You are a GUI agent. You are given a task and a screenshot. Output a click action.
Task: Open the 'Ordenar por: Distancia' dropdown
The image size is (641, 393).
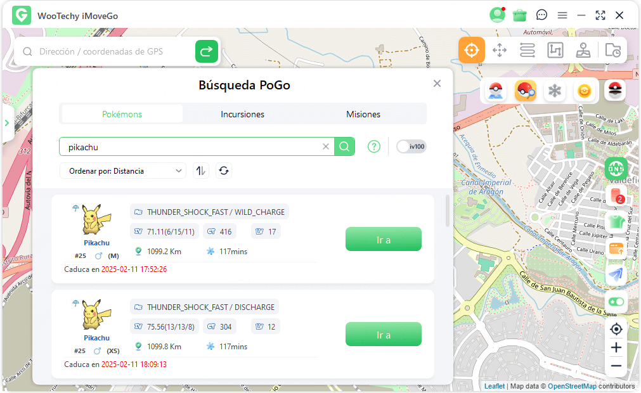click(122, 171)
